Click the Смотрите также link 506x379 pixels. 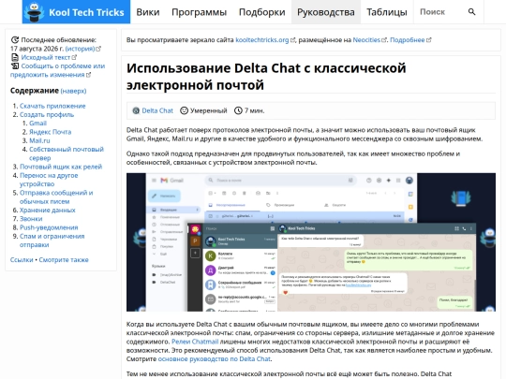[64, 260]
